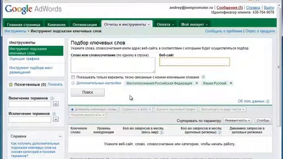Open the Мой аккаунт dropdown menu
Image resolution: width=283 pixels, height=159 pixels.
coord(195,24)
